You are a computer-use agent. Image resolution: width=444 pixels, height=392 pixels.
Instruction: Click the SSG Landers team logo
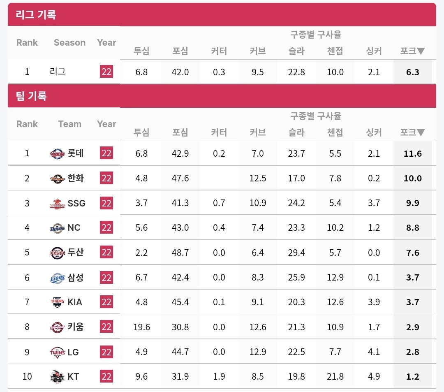click(57, 203)
